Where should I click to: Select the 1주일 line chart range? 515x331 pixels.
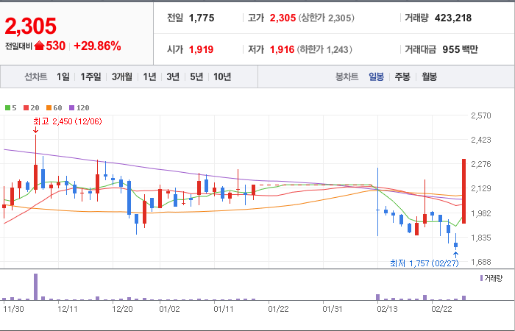click(x=90, y=76)
